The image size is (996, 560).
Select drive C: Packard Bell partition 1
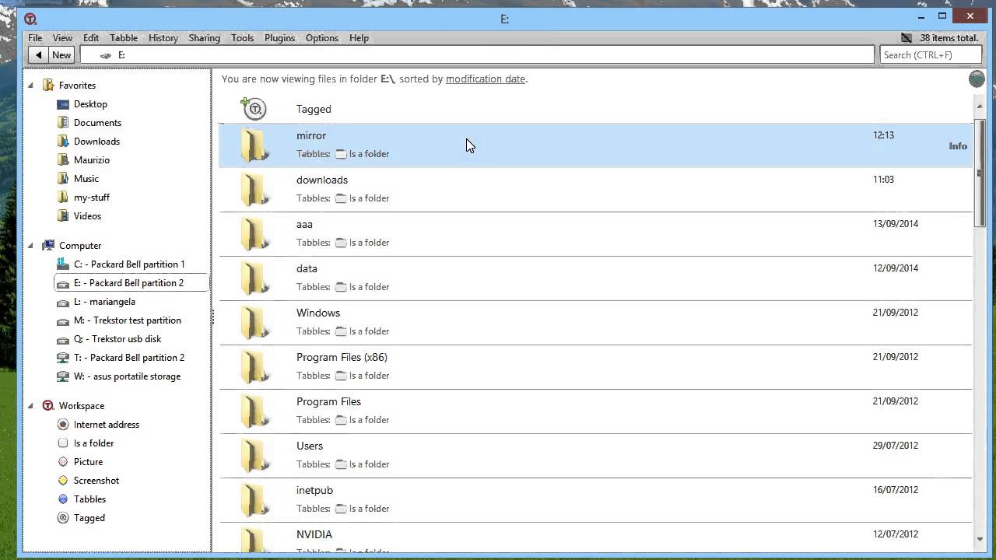121,264
